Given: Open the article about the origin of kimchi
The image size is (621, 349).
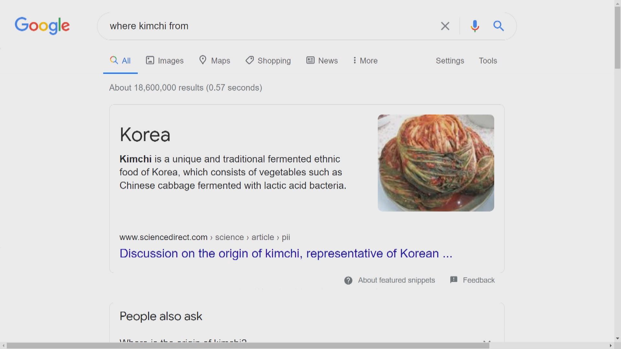Looking at the screenshot, I should pos(286,254).
